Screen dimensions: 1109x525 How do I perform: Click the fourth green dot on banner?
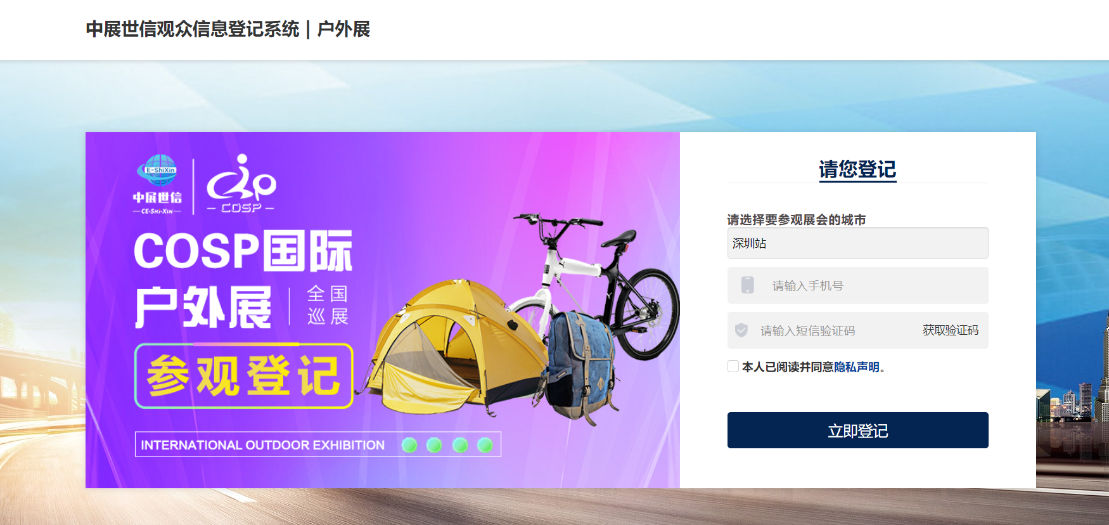click(485, 445)
